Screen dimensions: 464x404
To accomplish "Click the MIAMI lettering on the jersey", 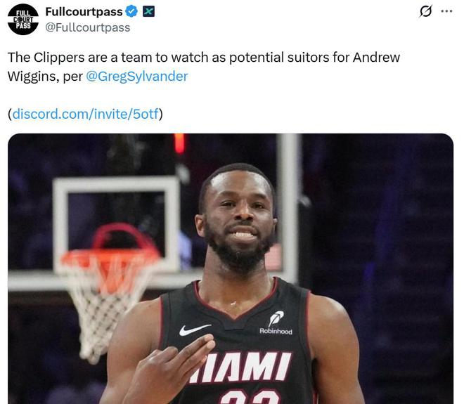I will (x=241, y=367).
